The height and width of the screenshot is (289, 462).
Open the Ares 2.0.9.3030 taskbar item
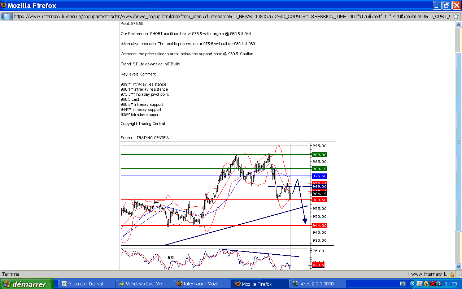pos(318,284)
